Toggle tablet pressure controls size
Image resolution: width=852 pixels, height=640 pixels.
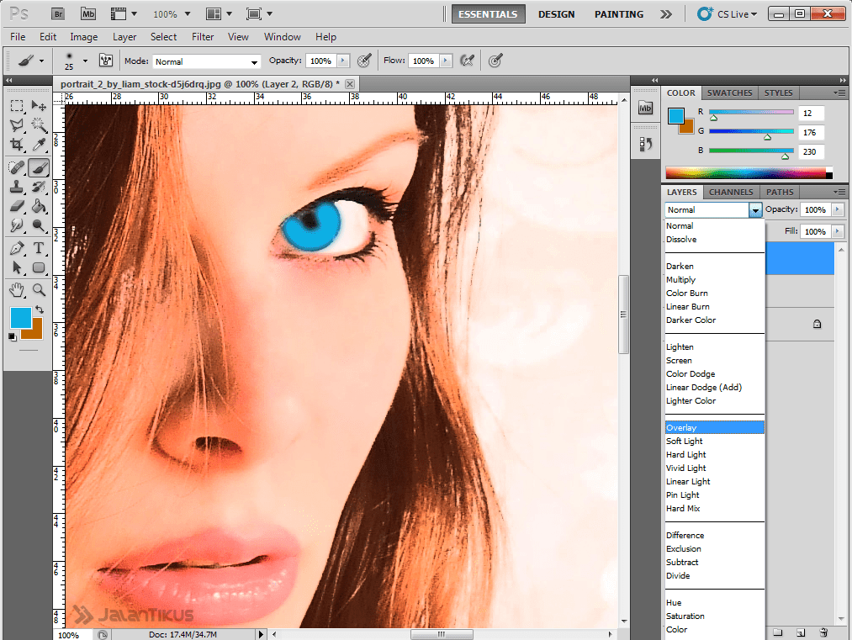495,61
